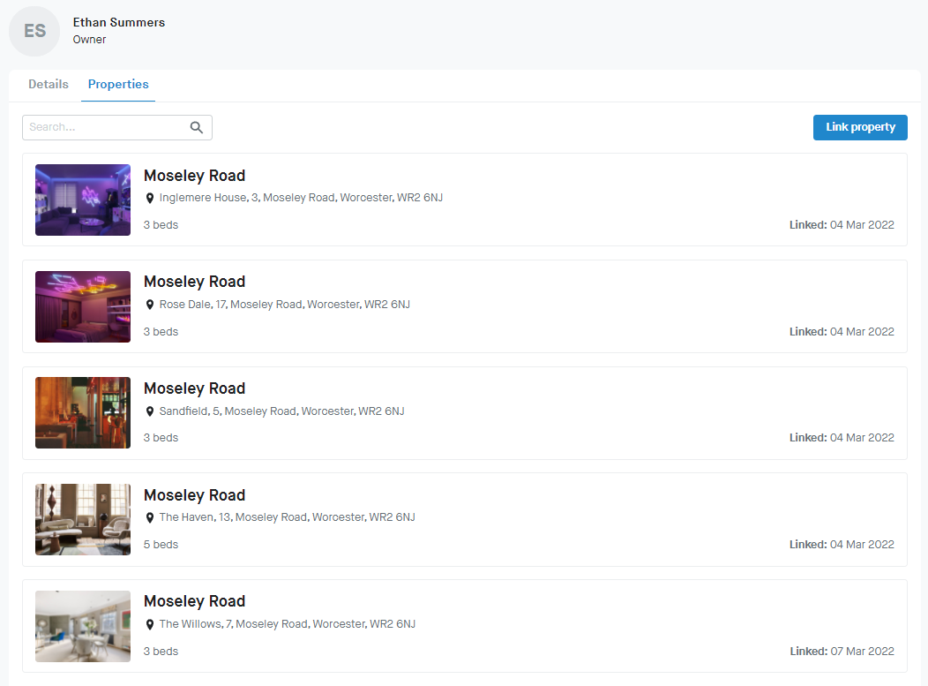The height and width of the screenshot is (686, 928).
Task: Click the location pin for Inglemere House
Action: coord(150,199)
